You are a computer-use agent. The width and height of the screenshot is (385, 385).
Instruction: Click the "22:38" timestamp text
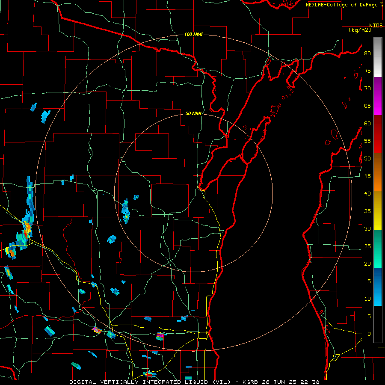tap(309, 382)
